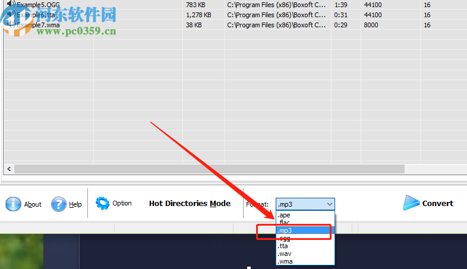Open Help via question mark icon

(x=59, y=204)
